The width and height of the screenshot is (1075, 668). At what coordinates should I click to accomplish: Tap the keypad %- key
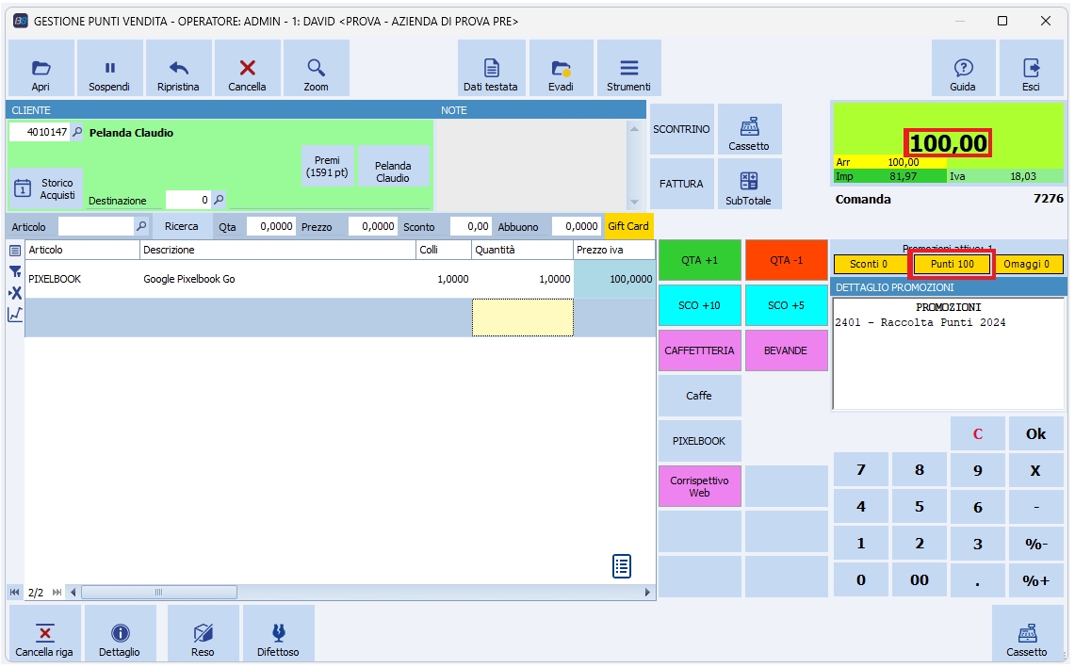click(1036, 544)
